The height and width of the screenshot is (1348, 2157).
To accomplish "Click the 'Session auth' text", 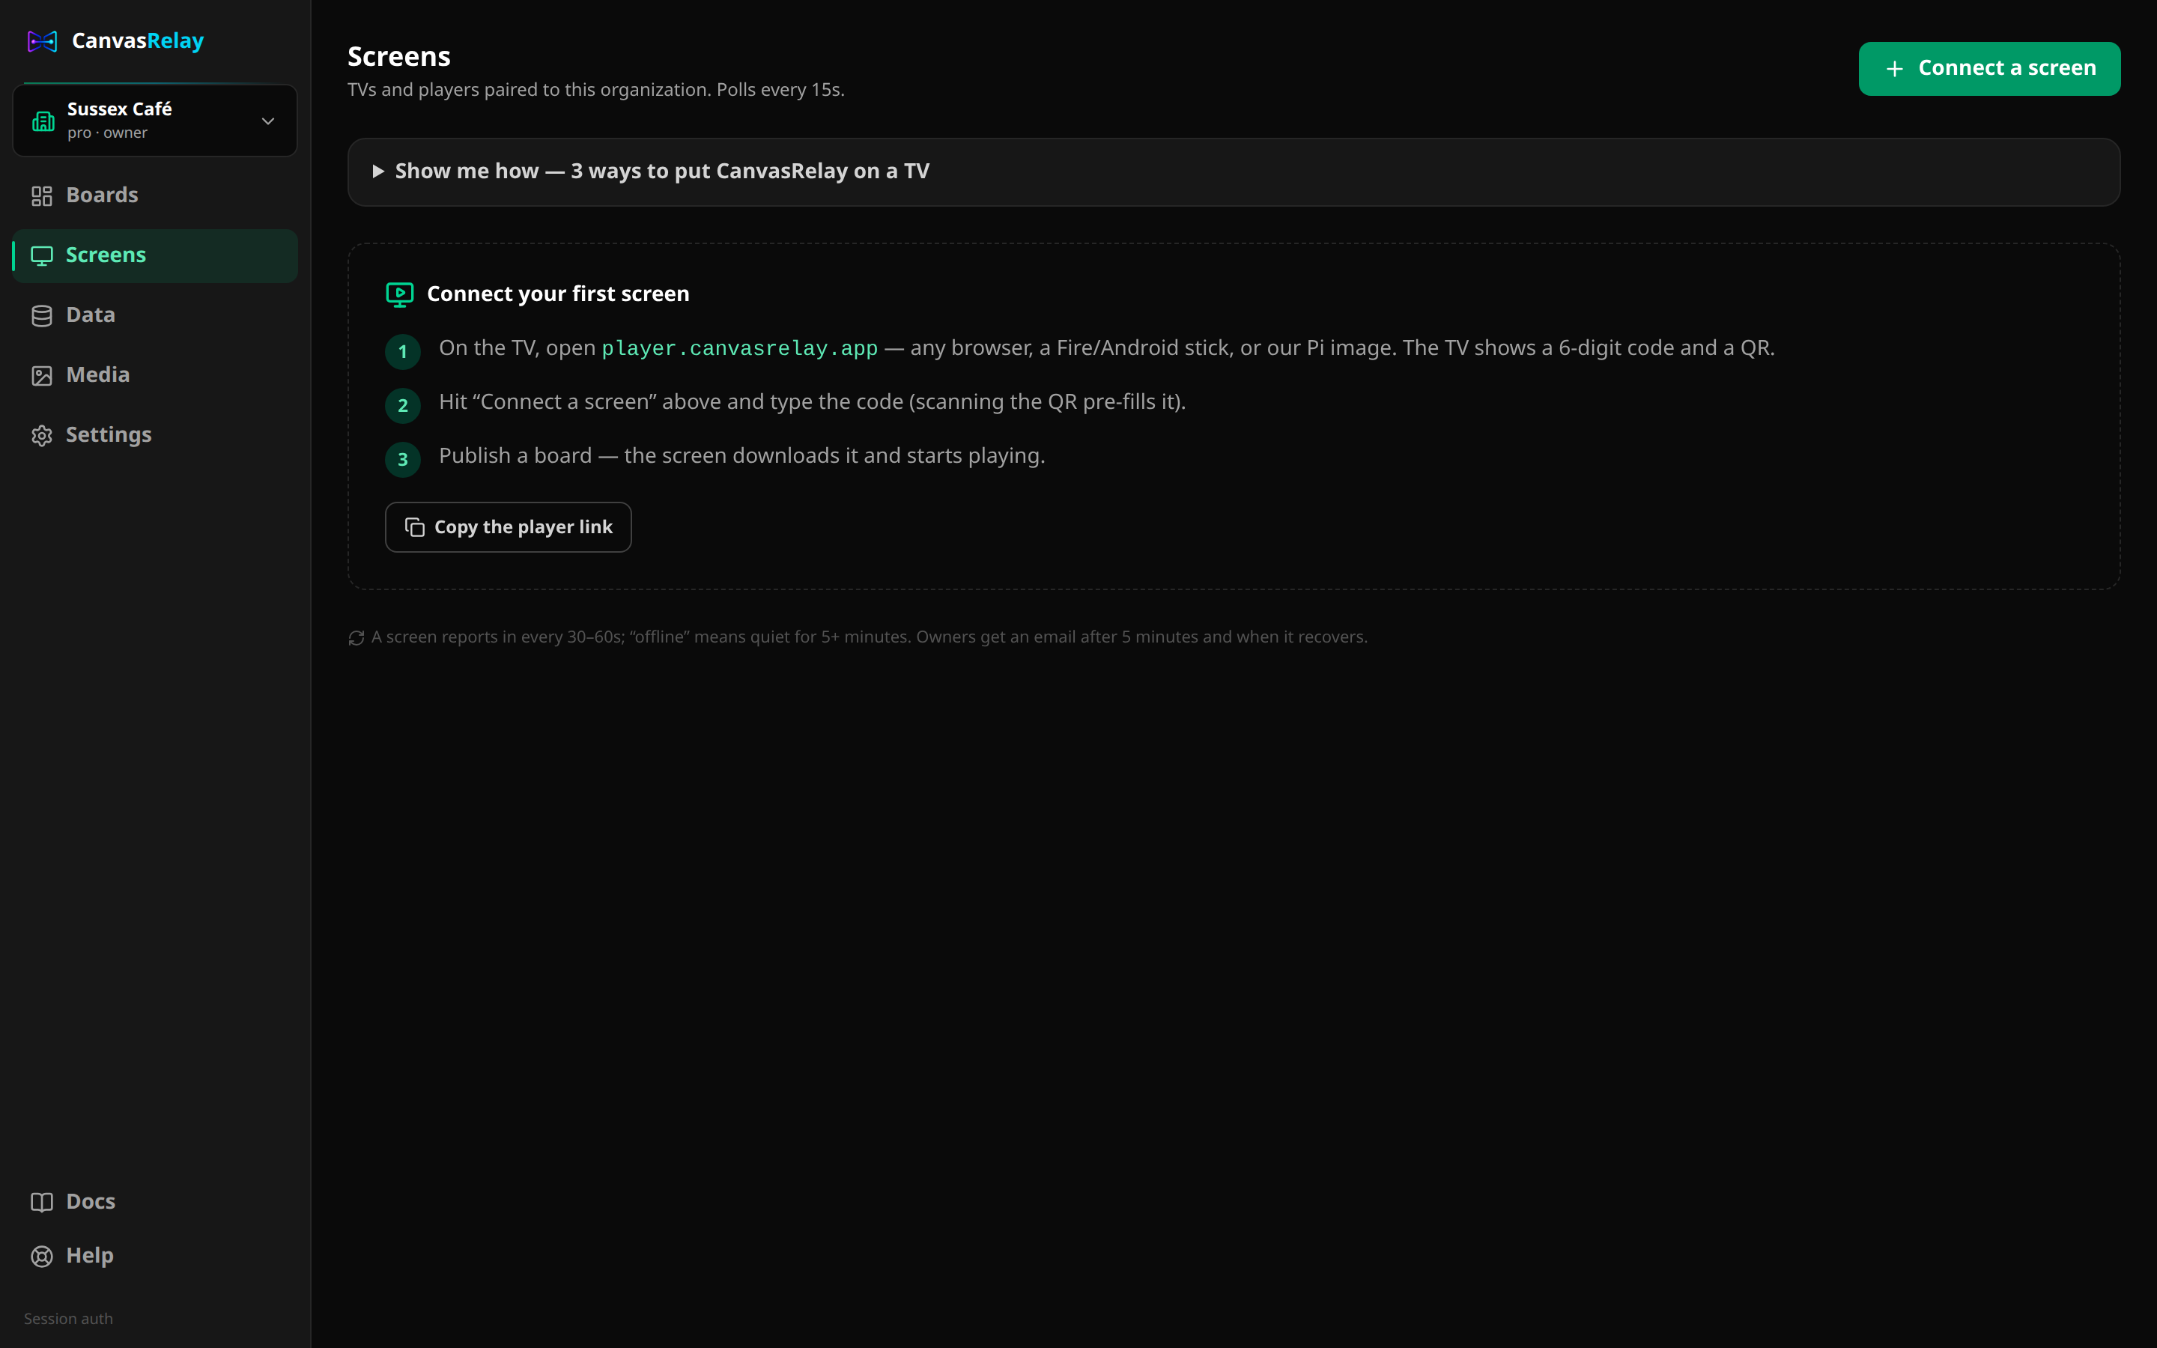I will click(69, 1319).
